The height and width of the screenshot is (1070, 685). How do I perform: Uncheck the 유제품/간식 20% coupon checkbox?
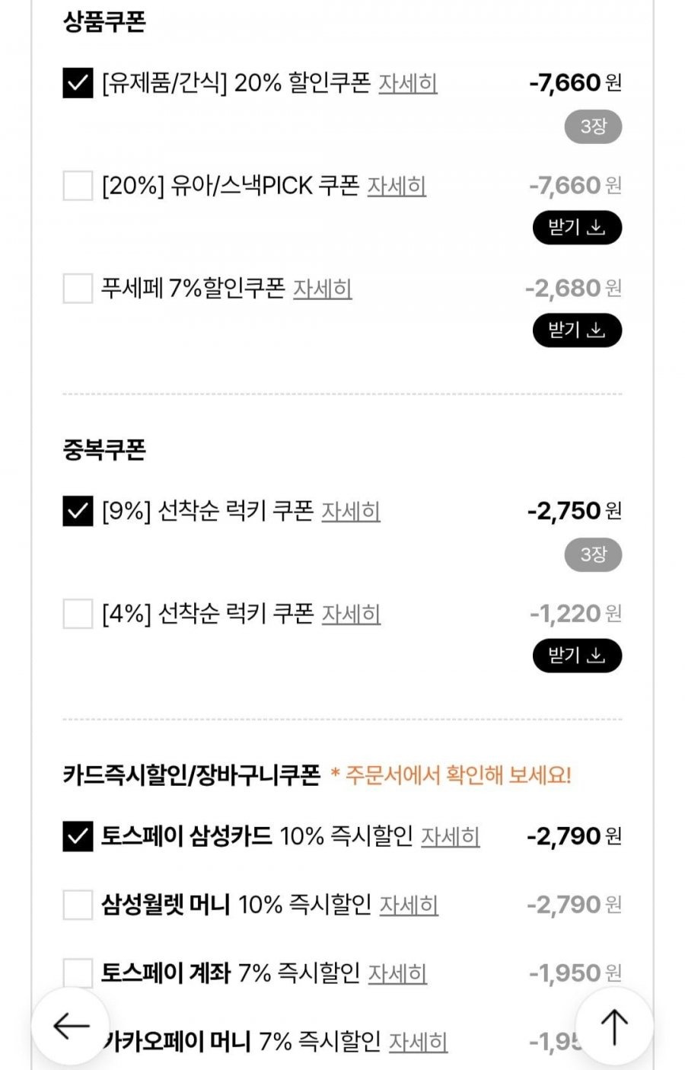78,82
